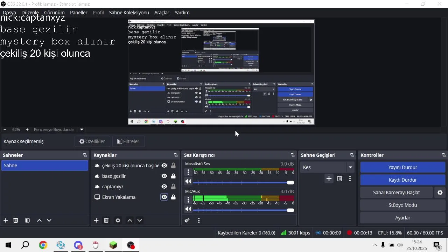Move scene up arrow in Sahneler panel
448x252 pixels.
(x=39, y=220)
